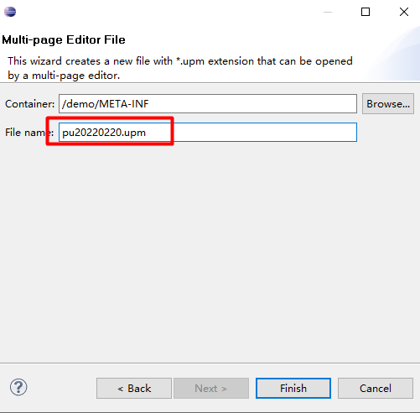Click the Multi-page Editor File heading
Viewport: 420px width, 413px height.
(x=64, y=39)
